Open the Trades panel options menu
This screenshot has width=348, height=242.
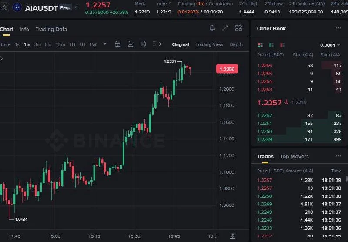click(x=338, y=156)
